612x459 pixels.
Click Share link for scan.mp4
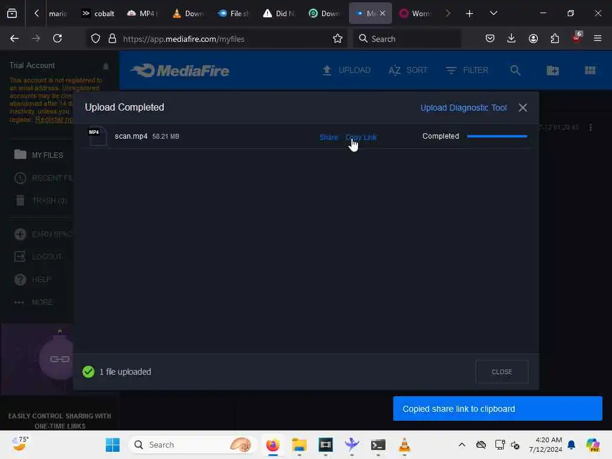[x=329, y=137]
